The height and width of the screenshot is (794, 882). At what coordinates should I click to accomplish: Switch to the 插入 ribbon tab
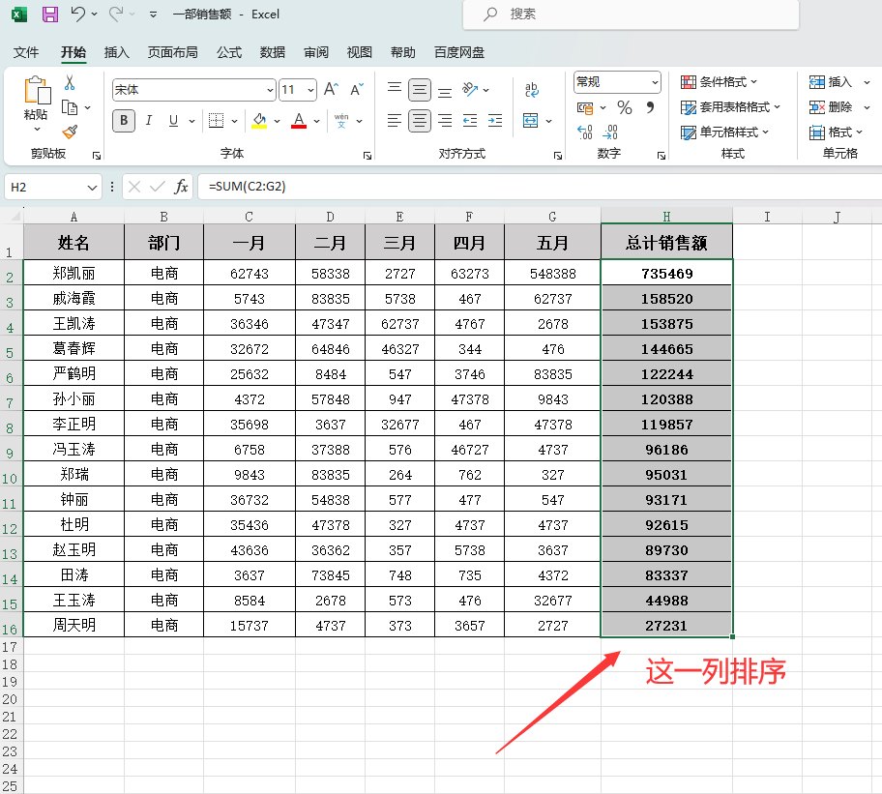coord(116,52)
